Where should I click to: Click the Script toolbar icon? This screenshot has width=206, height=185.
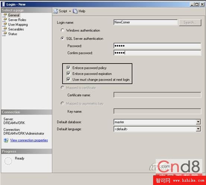[x=56, y=11]
